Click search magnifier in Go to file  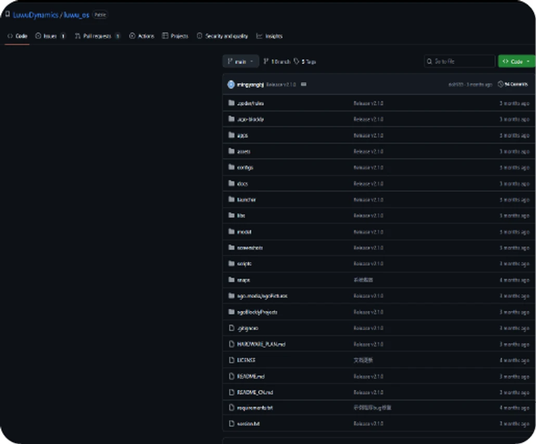[x=429, y=61]
